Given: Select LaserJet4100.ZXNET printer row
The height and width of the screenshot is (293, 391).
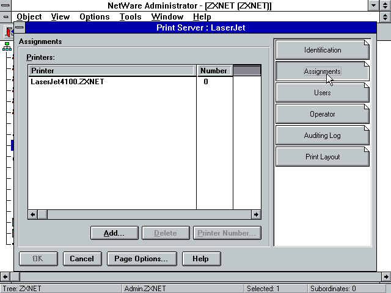Looking at the screenshot, I should pyautogui.click(x=112, y=82).
